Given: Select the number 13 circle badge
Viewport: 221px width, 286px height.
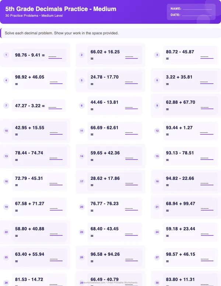Looking at the screenshot, I should click(6, 156).
